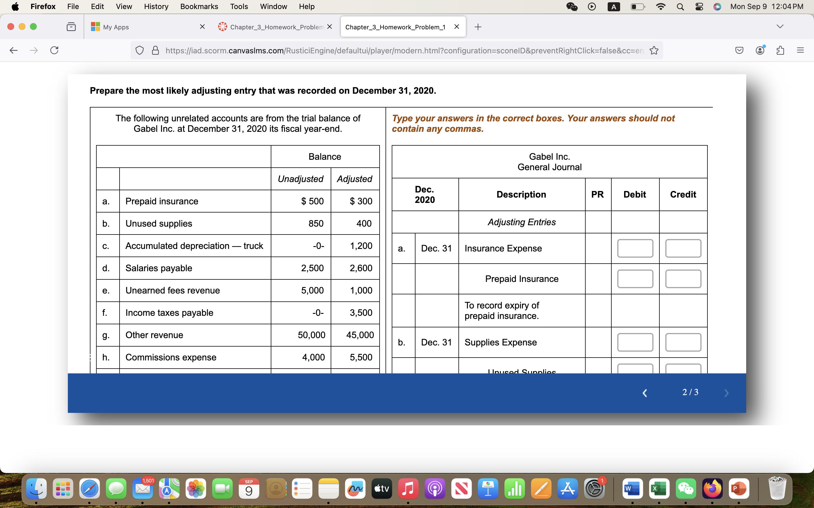This screenshot has height=508, width=814.
Task: Click the back navigation arrow
Action: pos(14,51)
